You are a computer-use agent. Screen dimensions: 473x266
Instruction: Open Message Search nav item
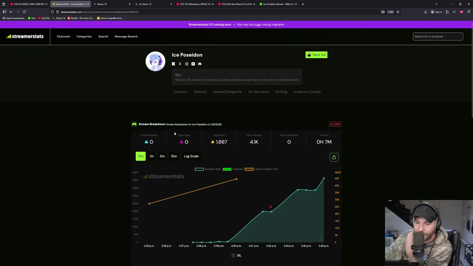point(126,37)
